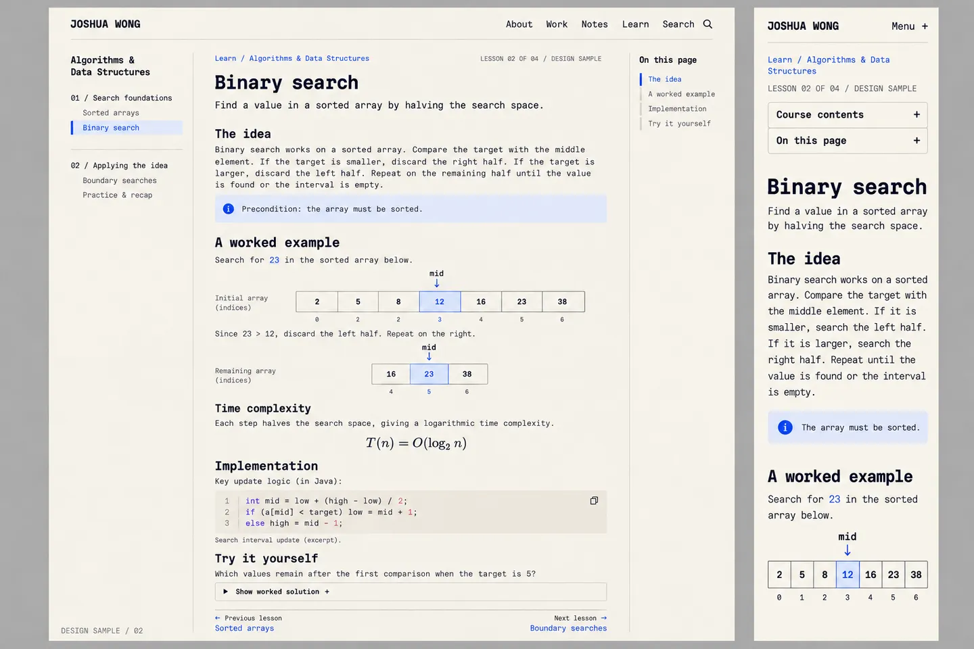
Task: Open the Notes menu item
Action: [595, 24]
